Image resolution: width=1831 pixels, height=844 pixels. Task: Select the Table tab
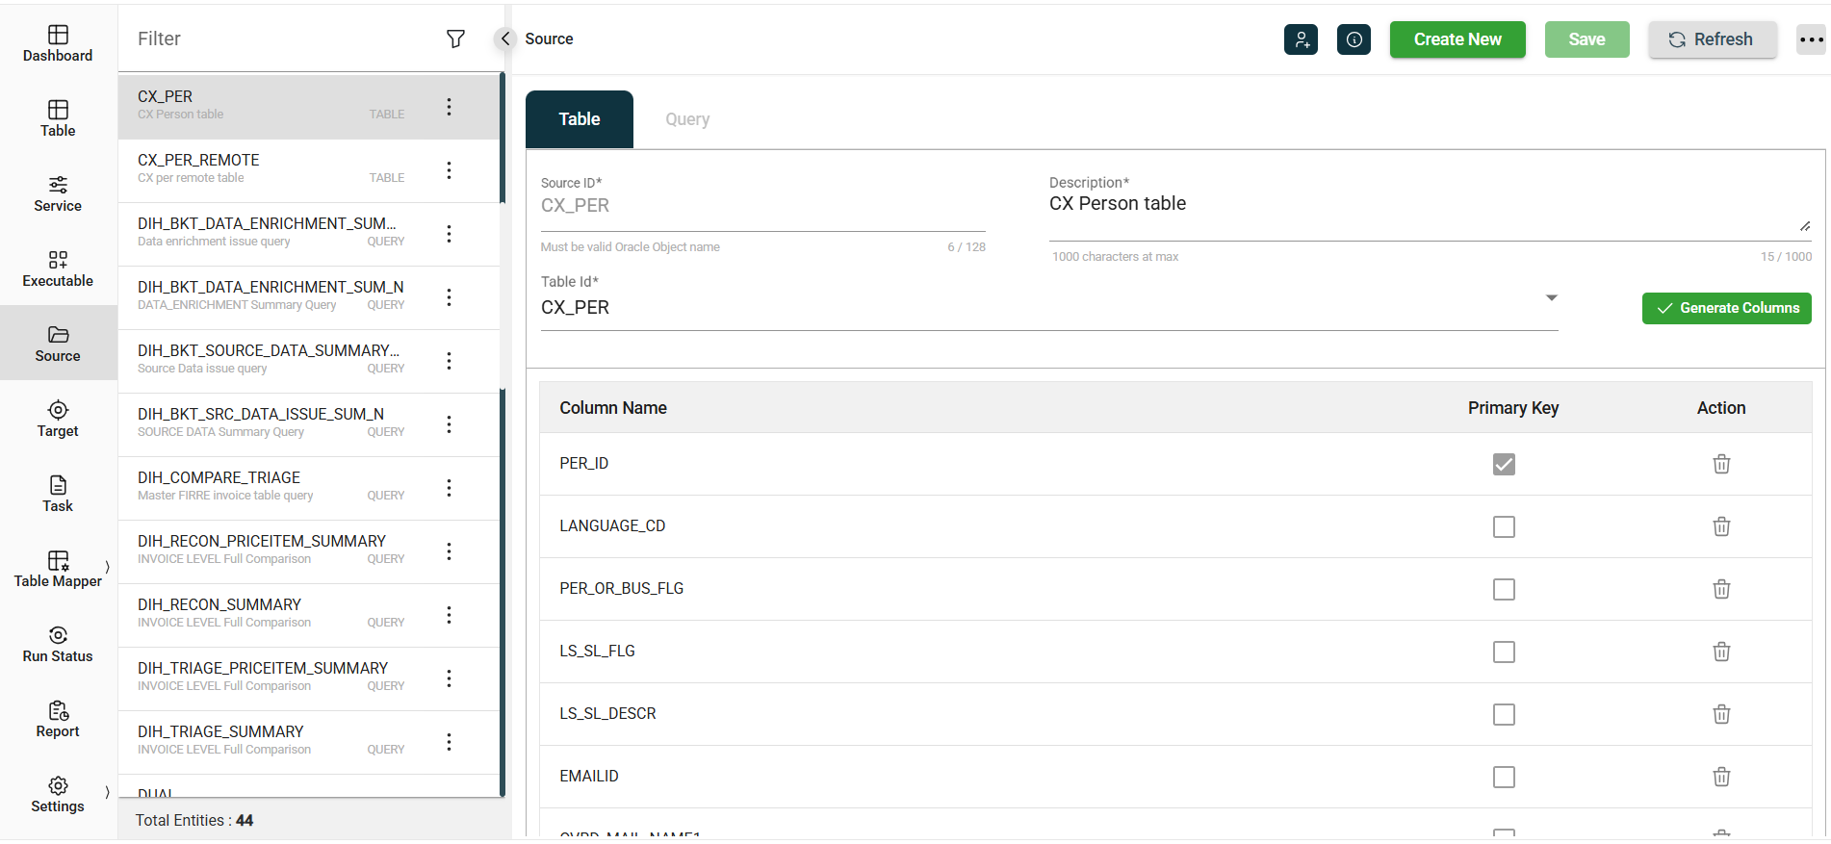coord(580,119)
